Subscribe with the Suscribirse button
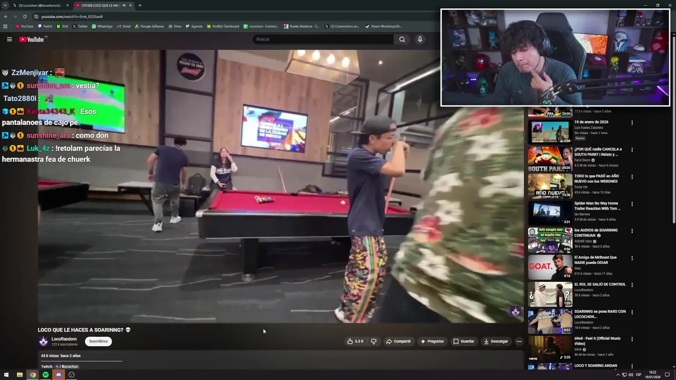This screenshot has height=380, width=676. point(98,341)
